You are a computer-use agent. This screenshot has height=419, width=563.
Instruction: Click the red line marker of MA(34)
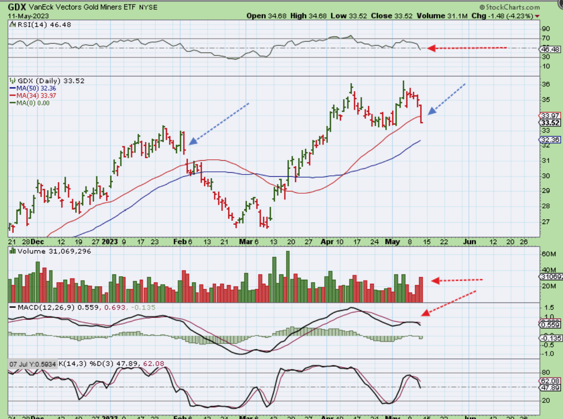13,95
